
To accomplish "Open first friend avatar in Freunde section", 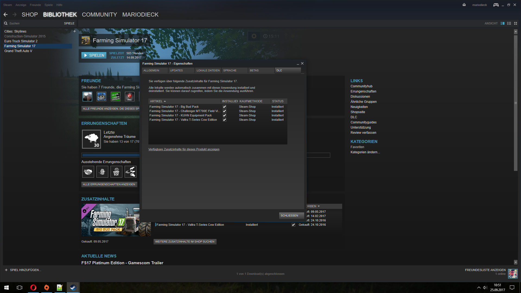I will (87, 96).
